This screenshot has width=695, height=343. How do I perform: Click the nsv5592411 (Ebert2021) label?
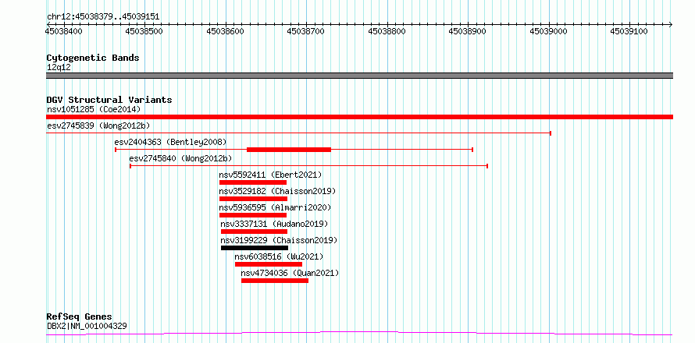(x=270, y=175)
